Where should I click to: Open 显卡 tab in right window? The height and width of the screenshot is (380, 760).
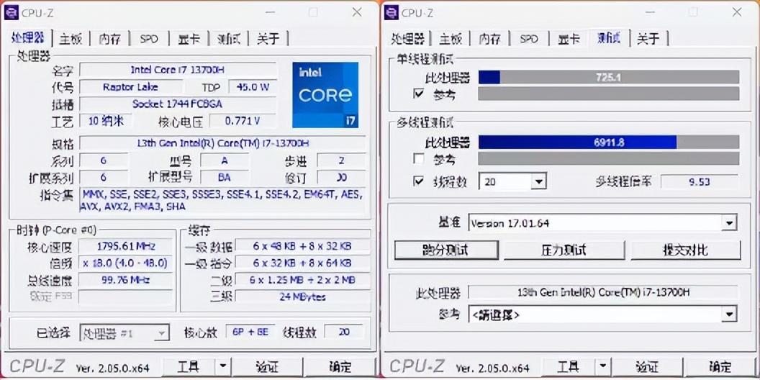click(569, 39)
